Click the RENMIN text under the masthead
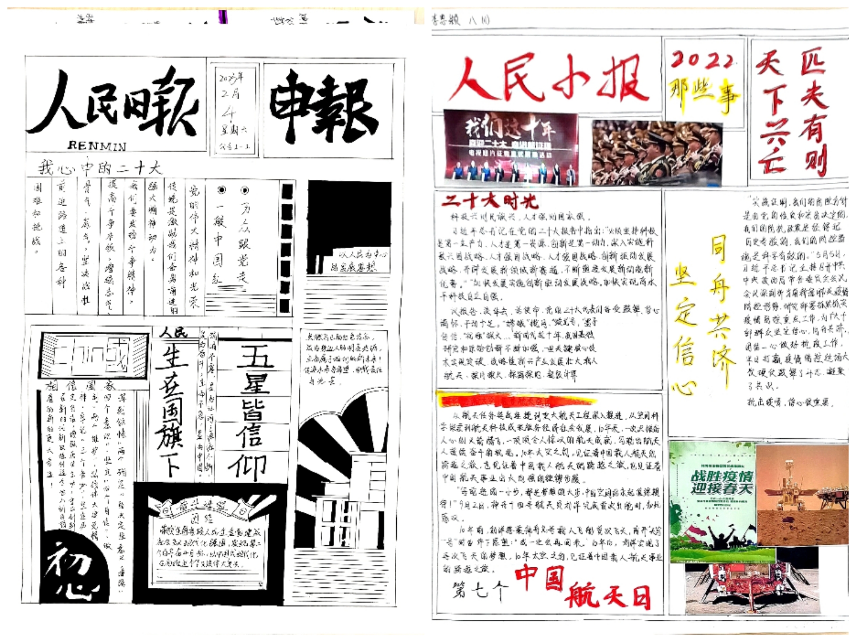 [97, 146]
